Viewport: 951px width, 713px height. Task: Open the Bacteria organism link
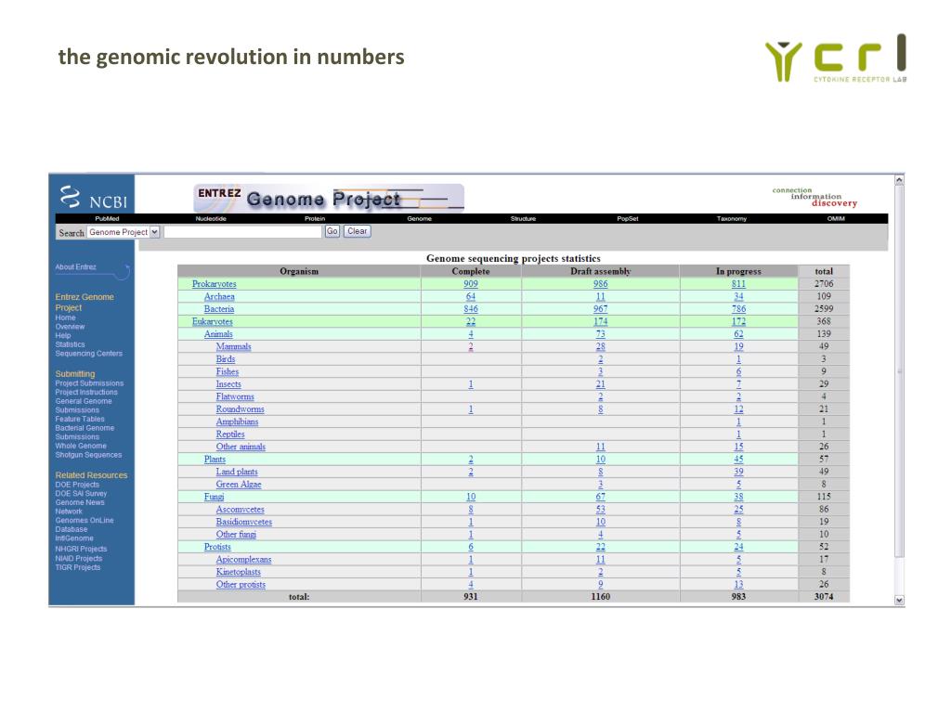coord(219,309)
